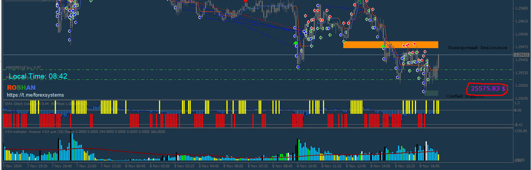Click the 1256.85 volume scale value
This screenshot has height=170, width=531.
[x=520, y=131]
